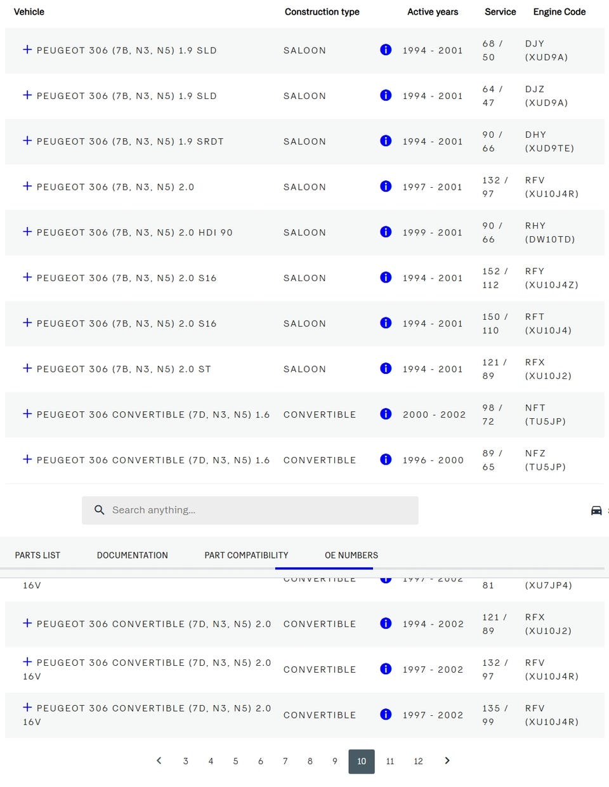Click service value 152 / 112

(495, 278)
